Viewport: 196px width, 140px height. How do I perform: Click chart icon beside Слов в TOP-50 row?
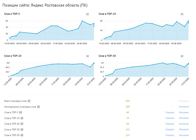pyautogui.click(x=22, y=135)
